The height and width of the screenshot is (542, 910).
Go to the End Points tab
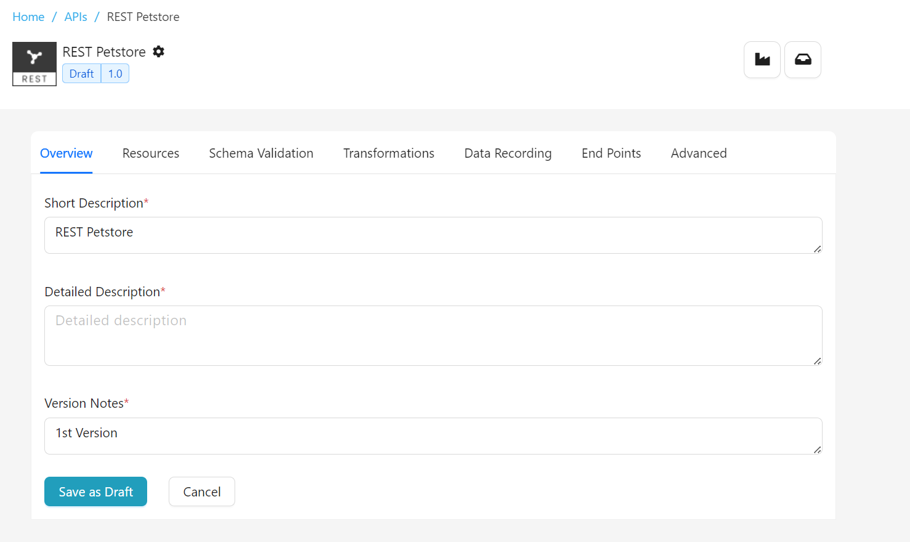coord(611,153)
